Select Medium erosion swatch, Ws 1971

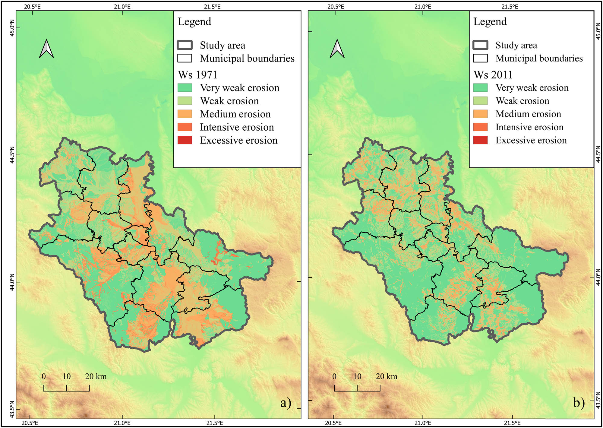click(x=185, y=114)
